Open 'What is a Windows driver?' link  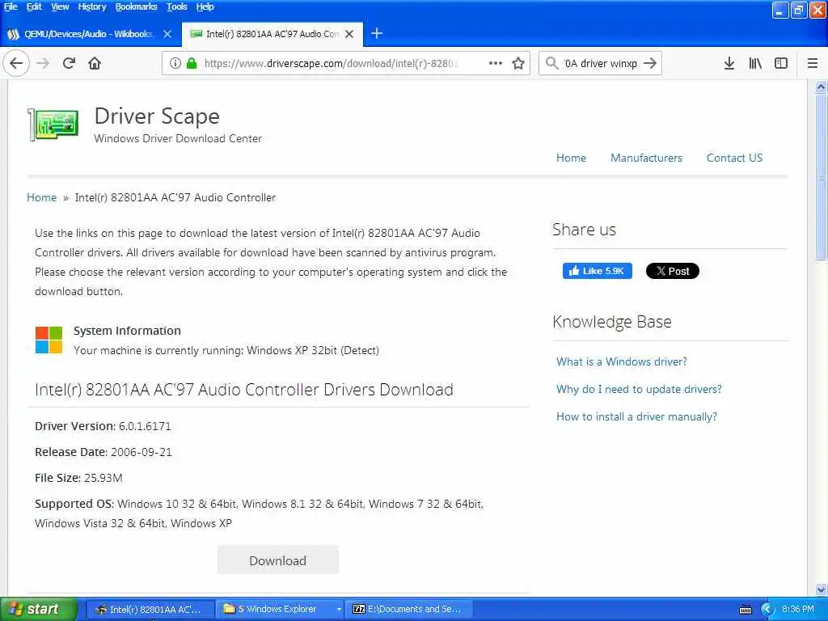[622, 361]
